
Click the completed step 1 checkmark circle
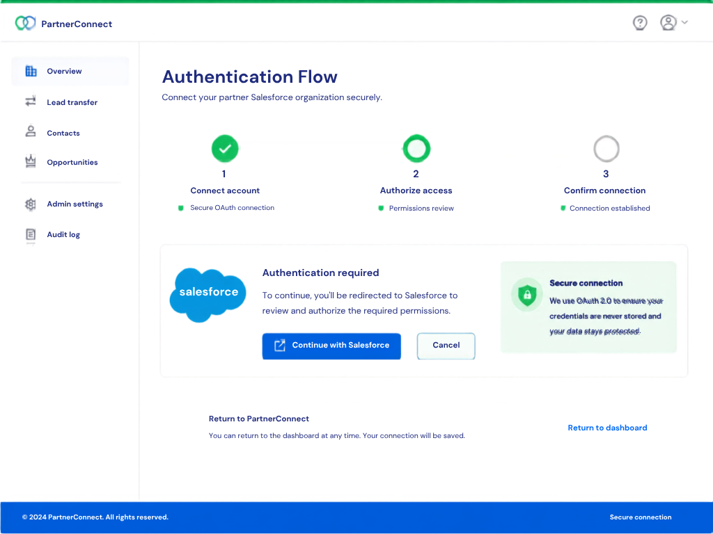pos(225,149)
